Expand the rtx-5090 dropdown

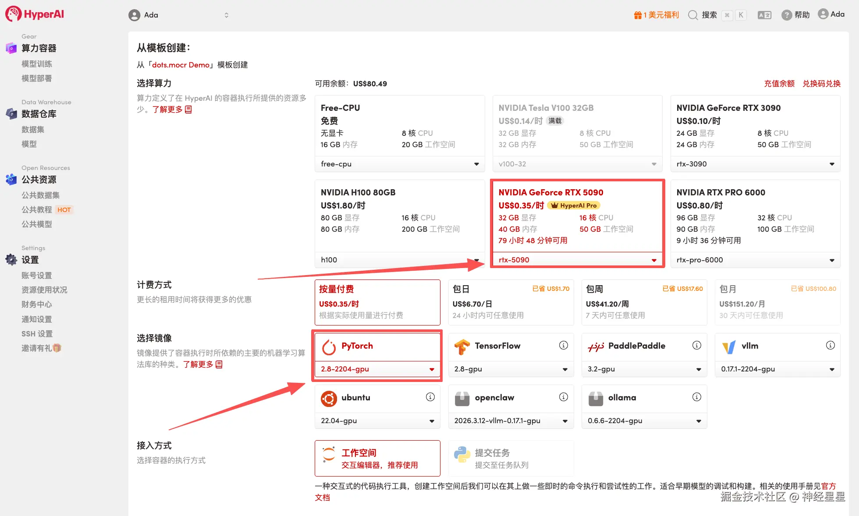654,260
